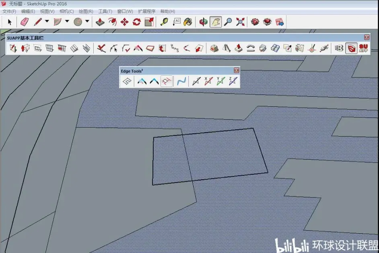Click Edge Tools blue angle with red mark icon

tap(142, 81)
